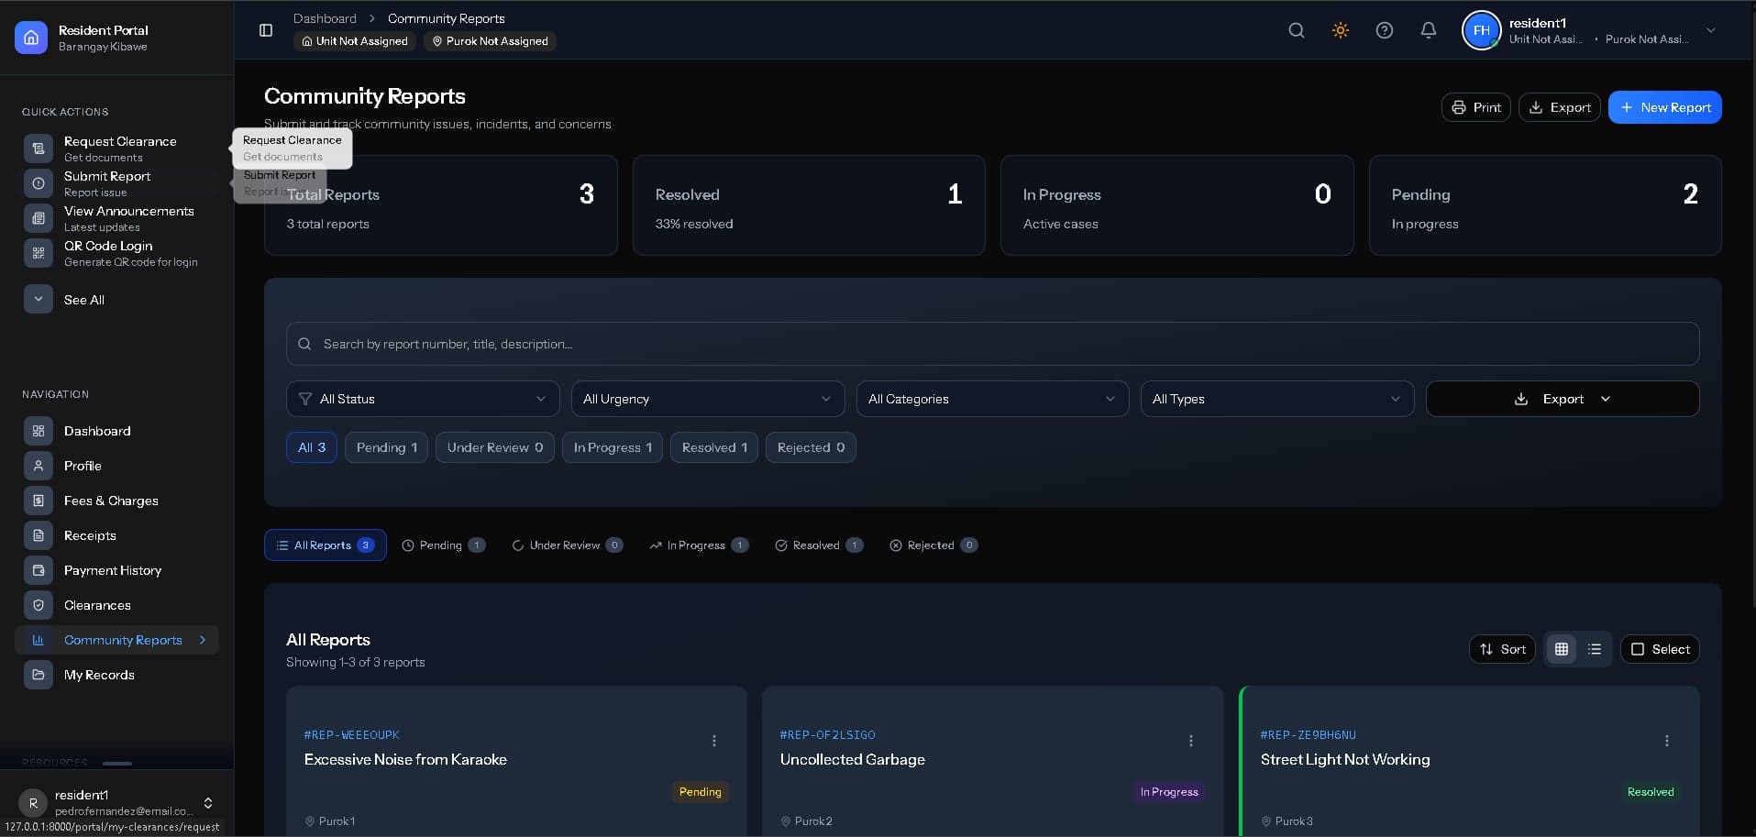This screenshot has width=1756, height=837.
Task: Open the All Types dropdown
Action: tap(1277, 399)
